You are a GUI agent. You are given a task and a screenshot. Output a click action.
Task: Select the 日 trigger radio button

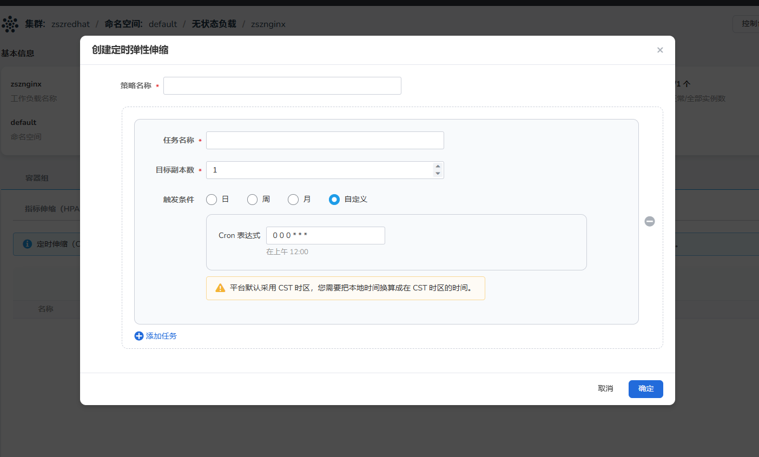pos(212,200)
